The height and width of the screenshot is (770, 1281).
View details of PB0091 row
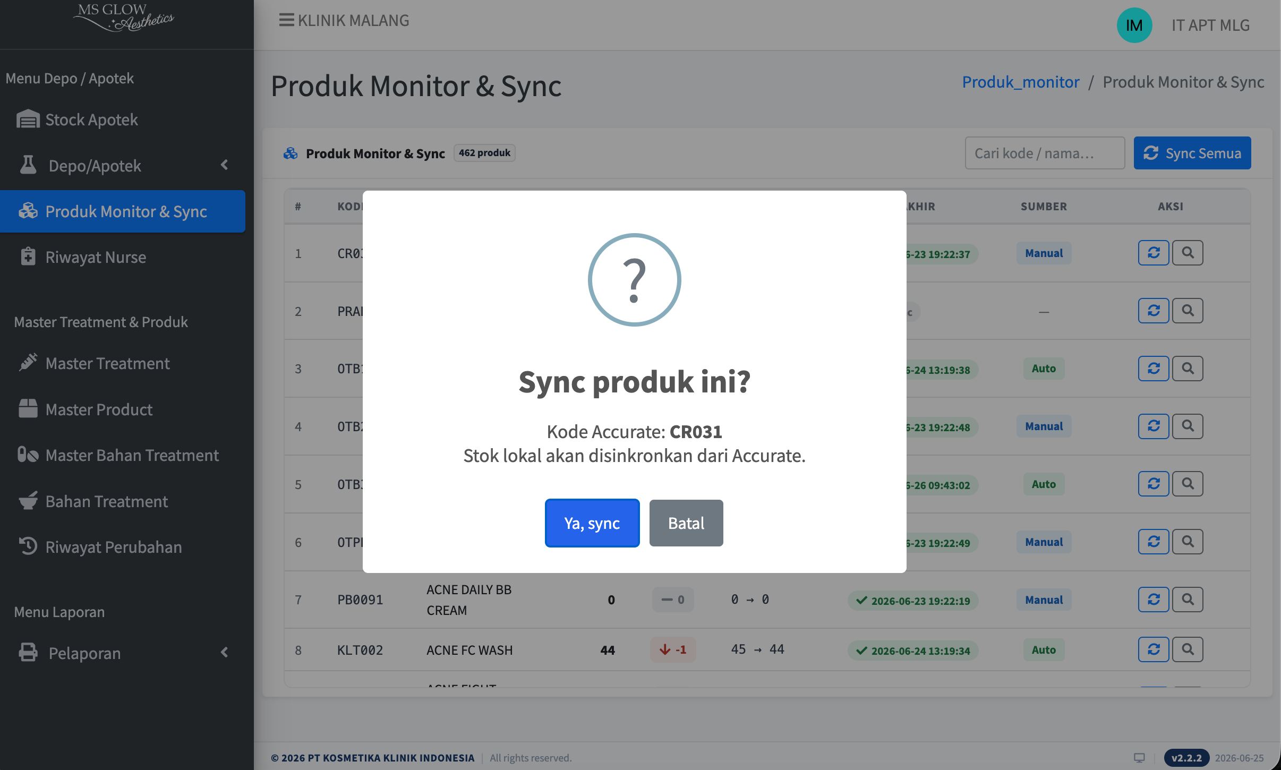coord(1188,600)
